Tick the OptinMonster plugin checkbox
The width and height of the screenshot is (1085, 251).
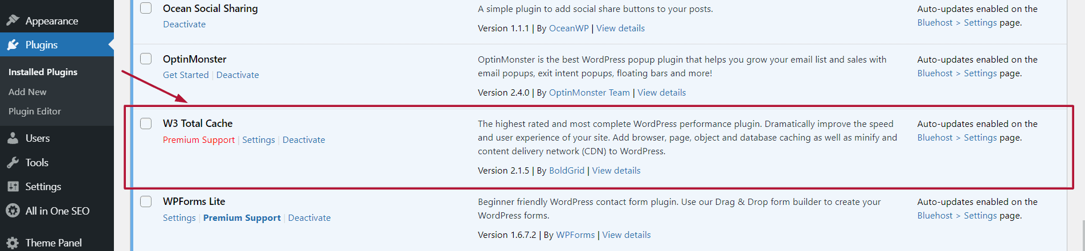tap(146, 59)
